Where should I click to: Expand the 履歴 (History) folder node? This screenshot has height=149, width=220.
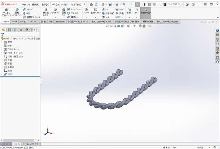click(x=2, y=42)
